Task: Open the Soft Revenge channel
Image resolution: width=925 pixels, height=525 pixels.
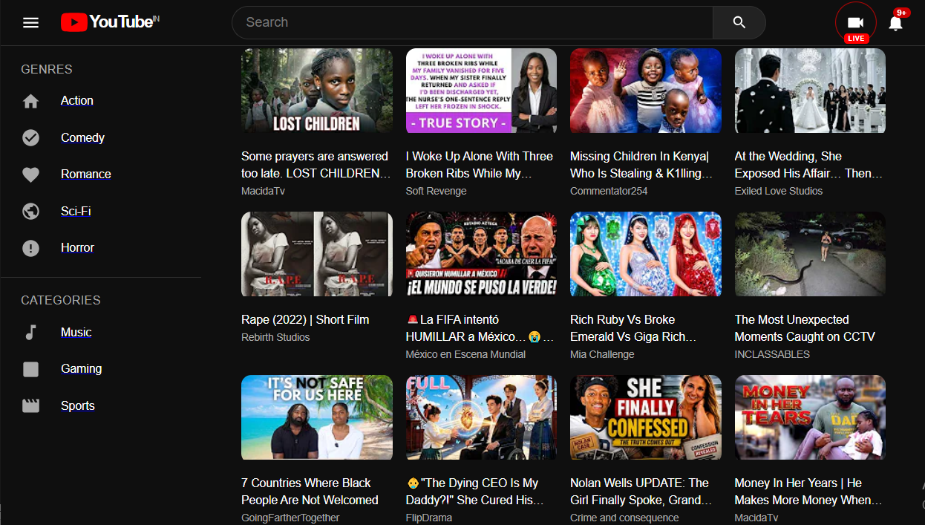Action: (x=437, y=191)
